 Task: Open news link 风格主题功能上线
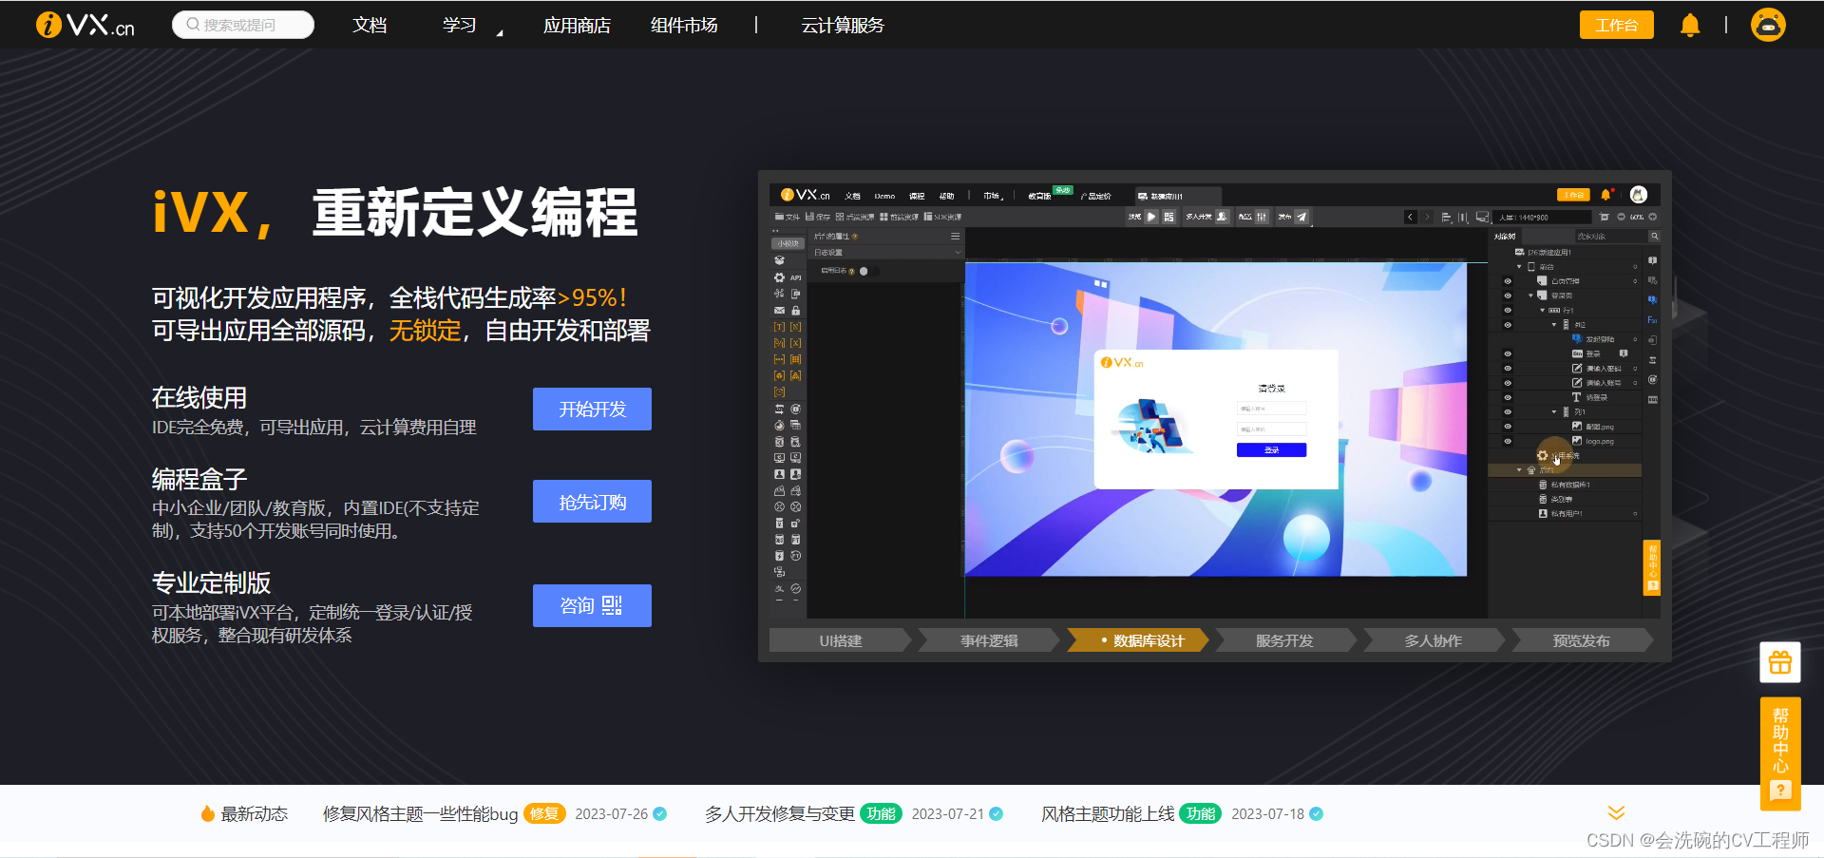coord(1108,814)
